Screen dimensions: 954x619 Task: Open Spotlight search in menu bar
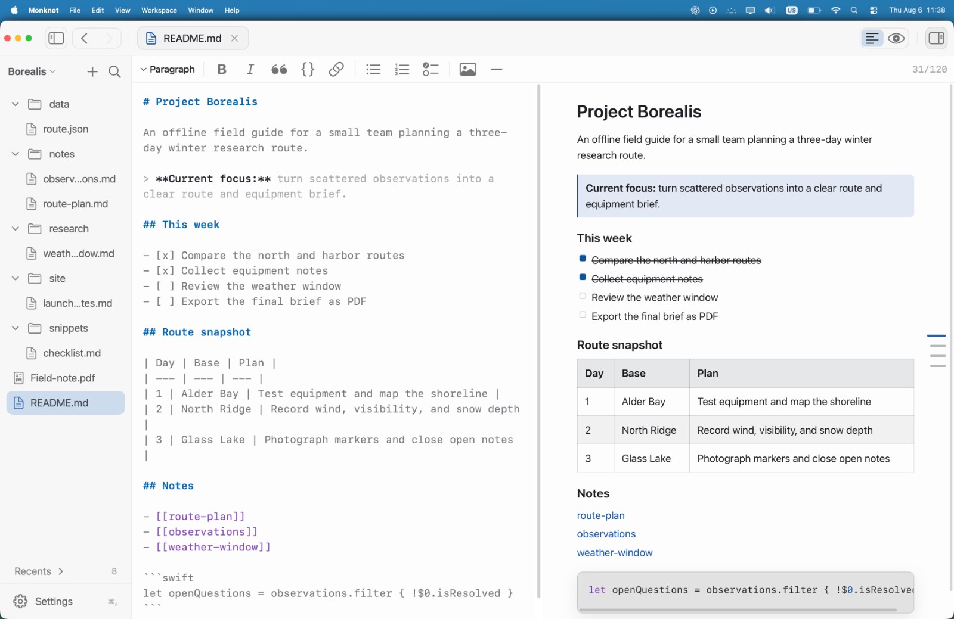click(854, 10)
